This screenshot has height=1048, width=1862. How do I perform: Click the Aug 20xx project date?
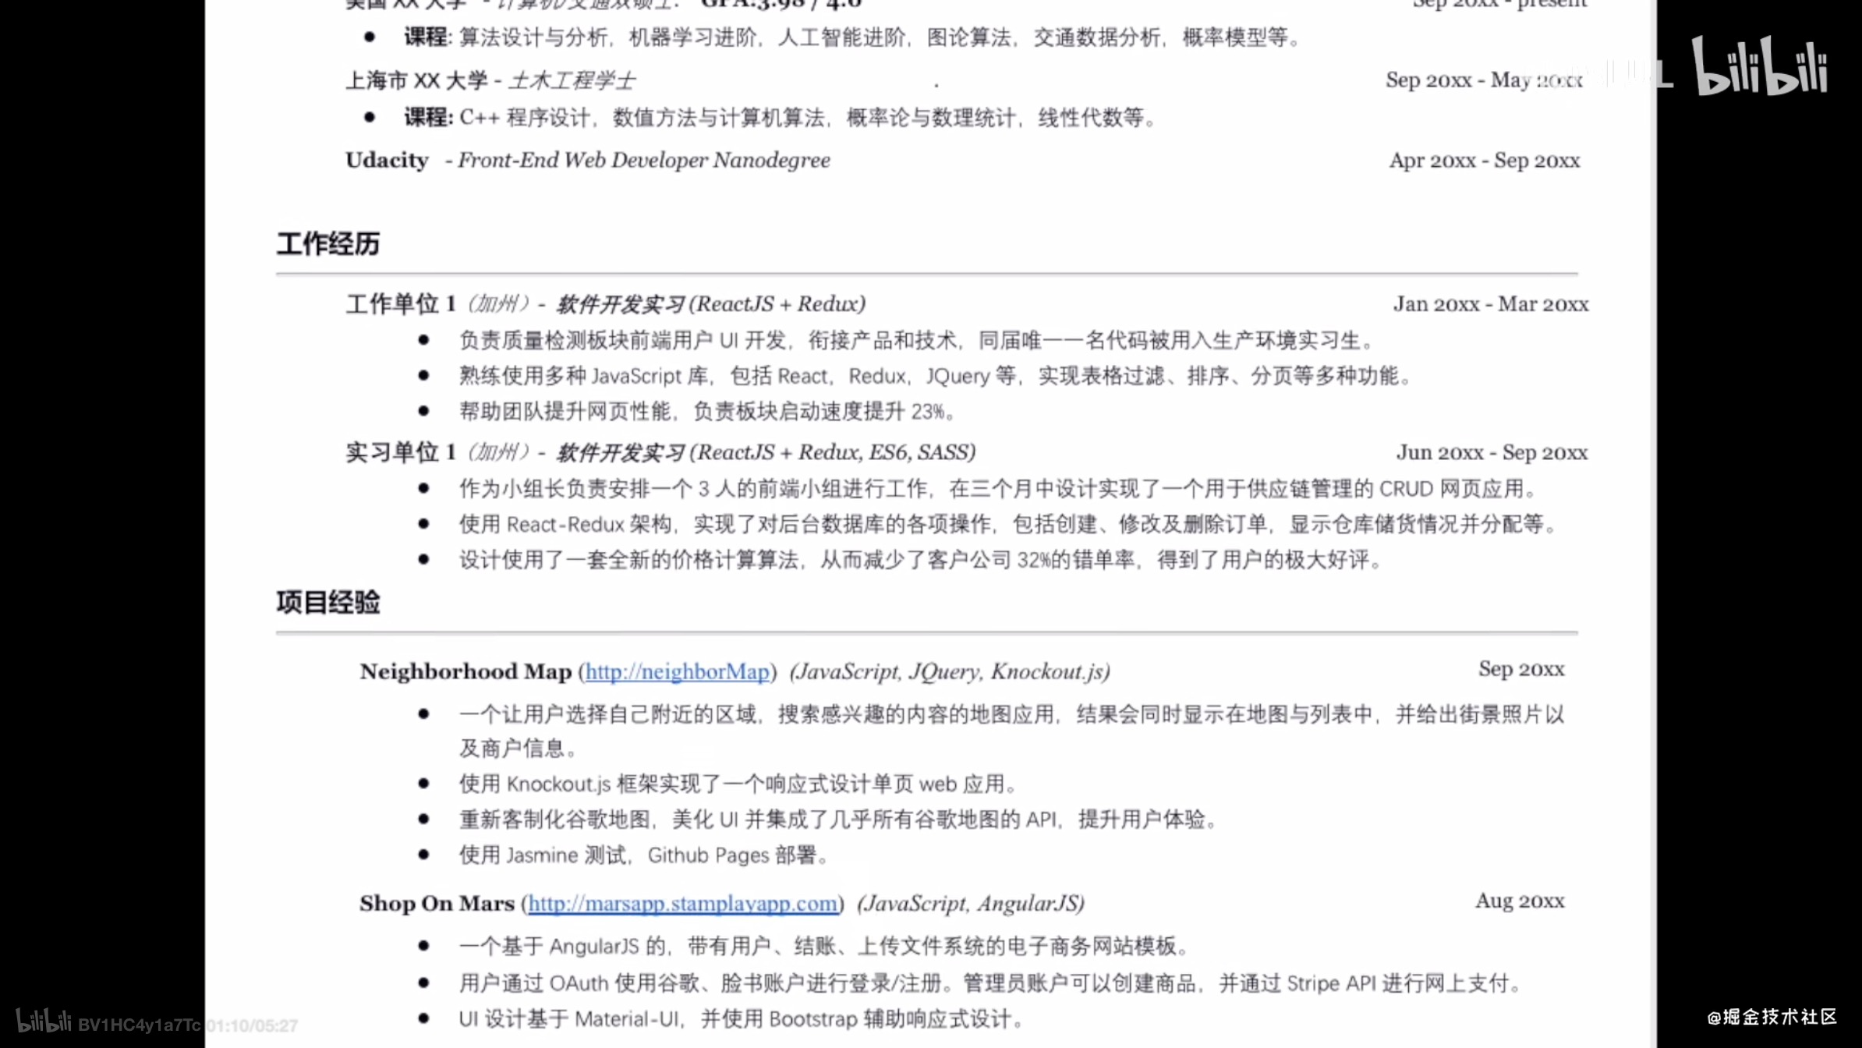pos(1519,901)
